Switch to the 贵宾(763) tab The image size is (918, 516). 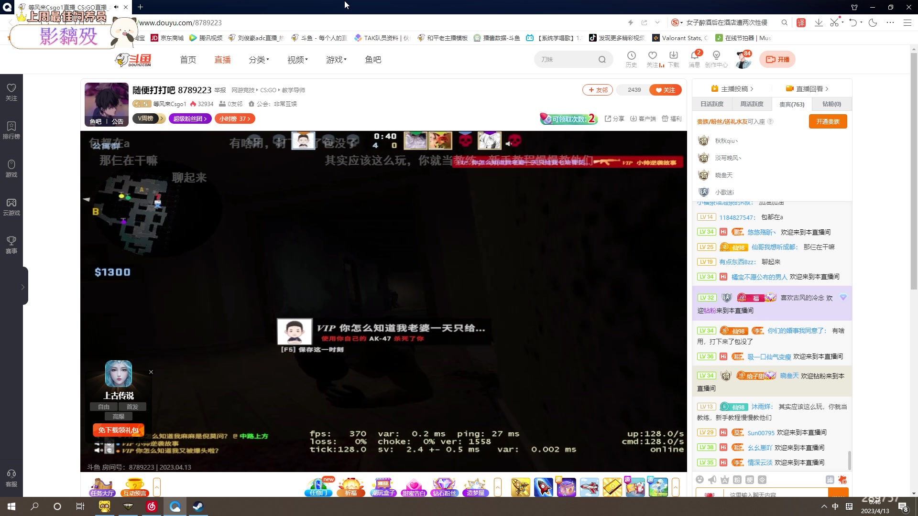[x=791, y=104]
